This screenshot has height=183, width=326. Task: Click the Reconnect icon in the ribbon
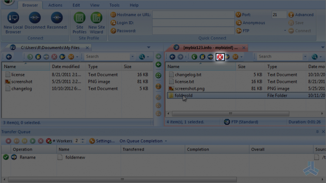[57, 18]
